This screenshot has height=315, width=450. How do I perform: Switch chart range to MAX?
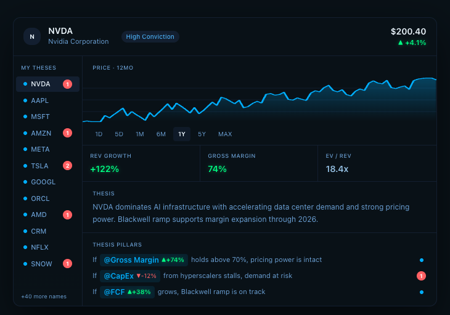tap(225, 134)
